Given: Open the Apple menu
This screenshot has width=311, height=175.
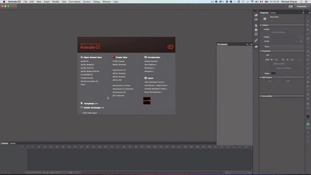Looking at the screenshot, I should point(4,2).
